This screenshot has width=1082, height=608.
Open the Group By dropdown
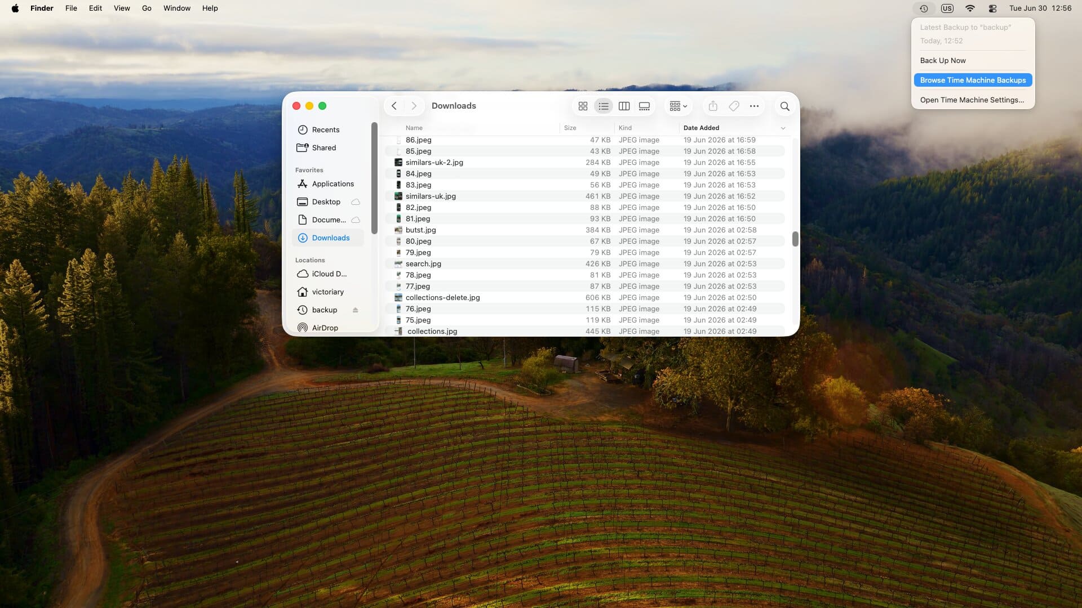678,106
